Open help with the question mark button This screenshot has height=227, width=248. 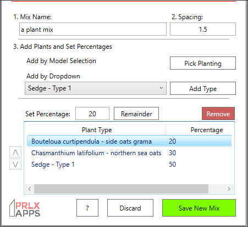[x=87, y=208]
